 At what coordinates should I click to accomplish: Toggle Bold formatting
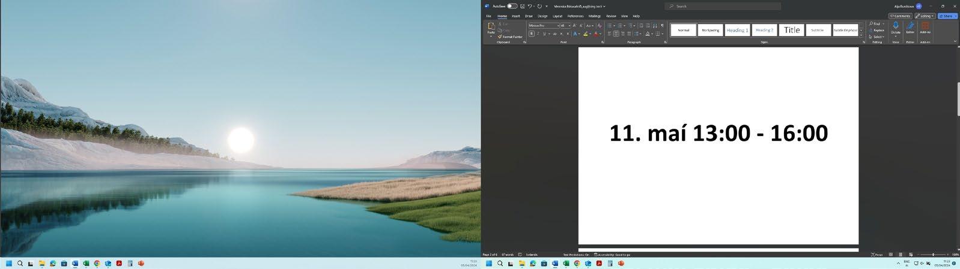coord(532,34)
